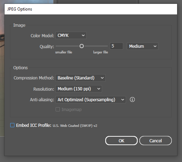Click the anti-aliasing info icon
The image size is (182, 162).
pyautogui.click(x=132, y=99)
